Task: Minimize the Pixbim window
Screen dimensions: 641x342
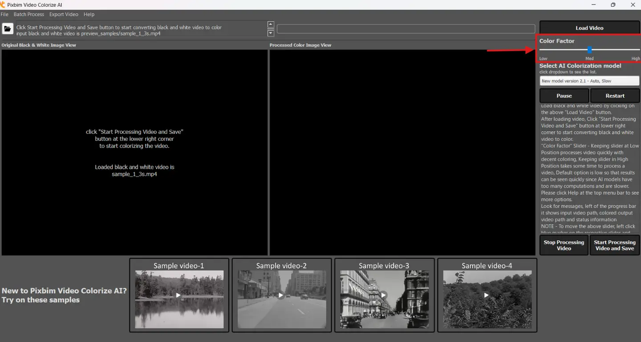Action: (x=593, y=5)
